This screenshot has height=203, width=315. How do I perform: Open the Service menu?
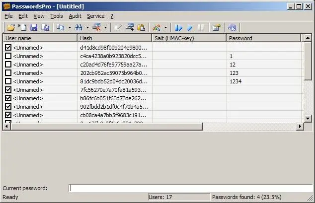tap(95, 16)
